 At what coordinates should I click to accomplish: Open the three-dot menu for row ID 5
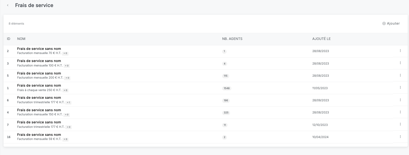400,75
